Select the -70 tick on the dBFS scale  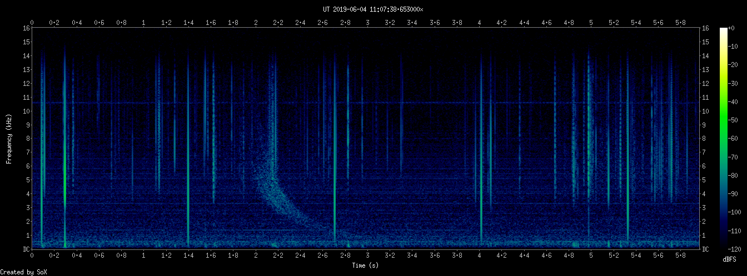click(734, 156)
